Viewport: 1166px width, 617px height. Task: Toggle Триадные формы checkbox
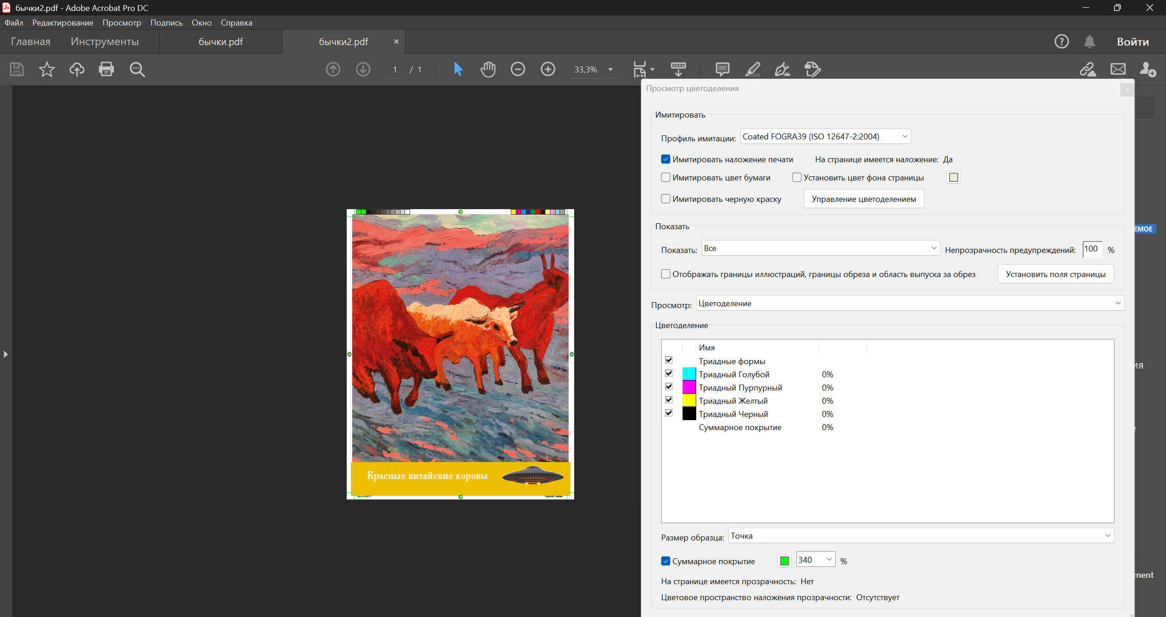(x=669, y=360)
